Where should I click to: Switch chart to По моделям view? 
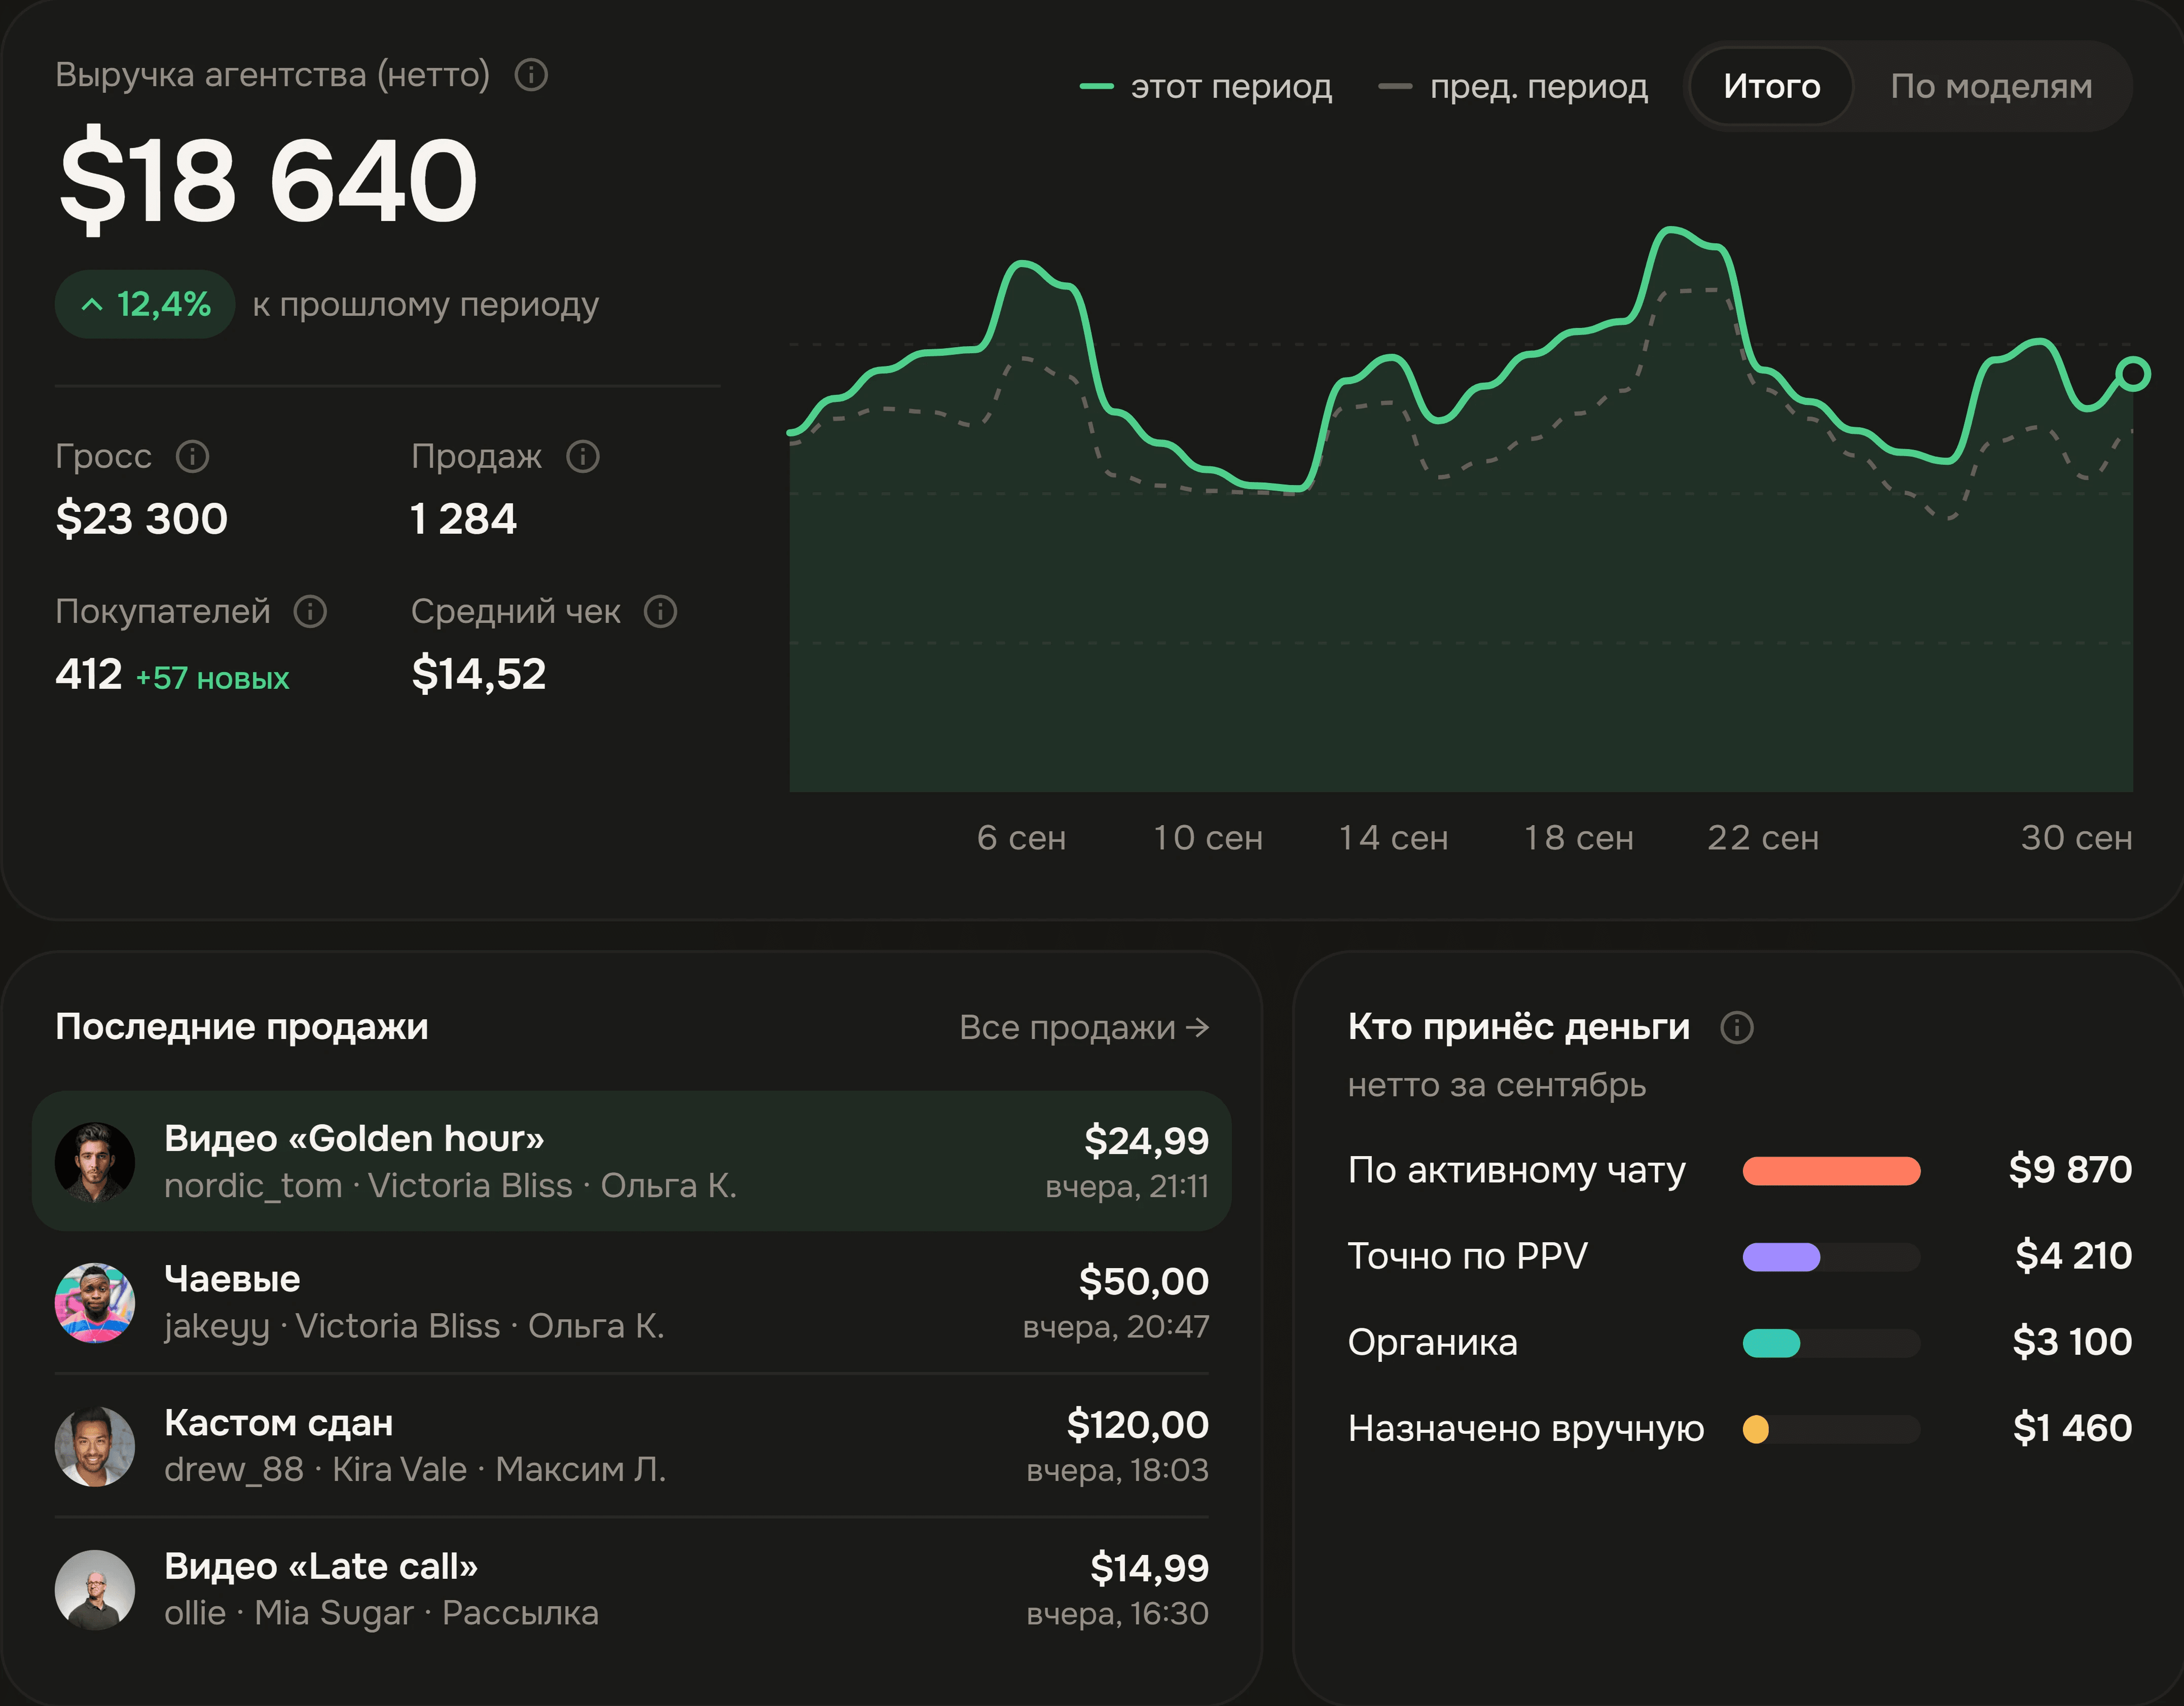pos(1991,87)
